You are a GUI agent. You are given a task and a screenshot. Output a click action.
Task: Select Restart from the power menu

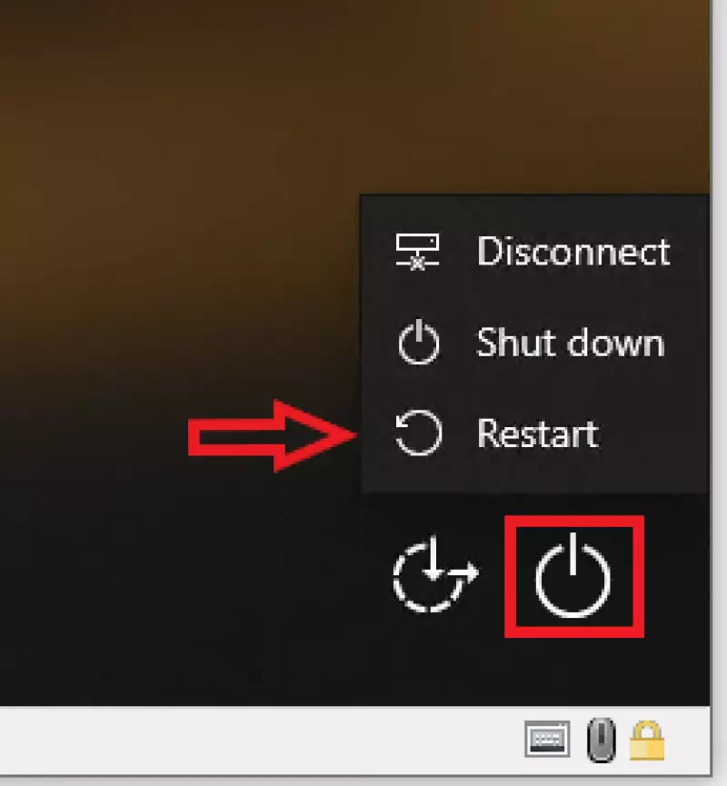534,433
